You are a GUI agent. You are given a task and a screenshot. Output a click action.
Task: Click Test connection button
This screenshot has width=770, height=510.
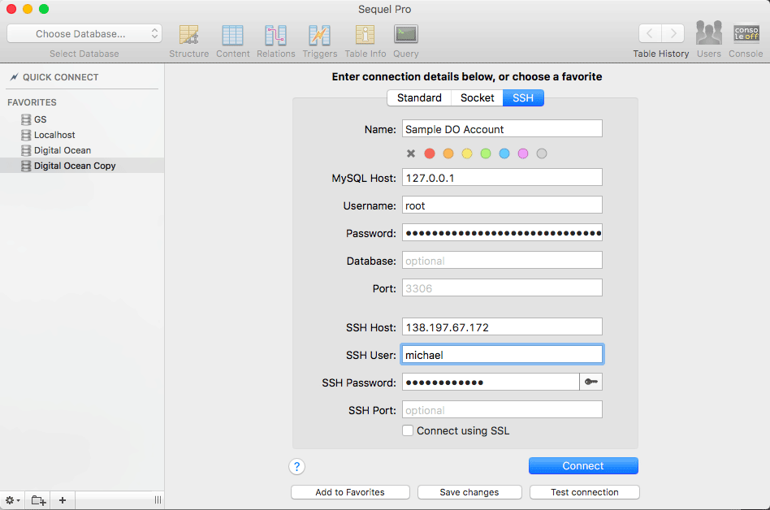point(584,492)
